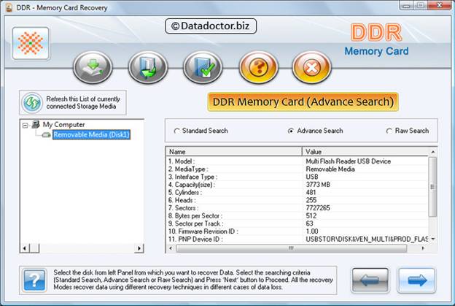
Task: Click the '1.00' value cell
Action: pyautogui.click(x=312, y=232)
